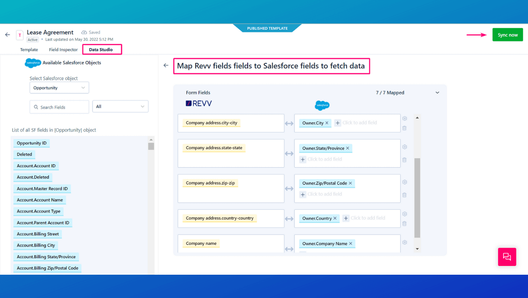
Task: Add a field under Owner.State/Province
Action: click(303, 159)
